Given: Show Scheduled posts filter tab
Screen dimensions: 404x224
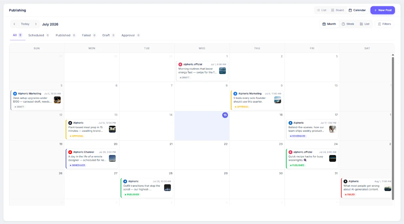Looking at the screenshot, I should pyautogui.click(x=39, y=35).
